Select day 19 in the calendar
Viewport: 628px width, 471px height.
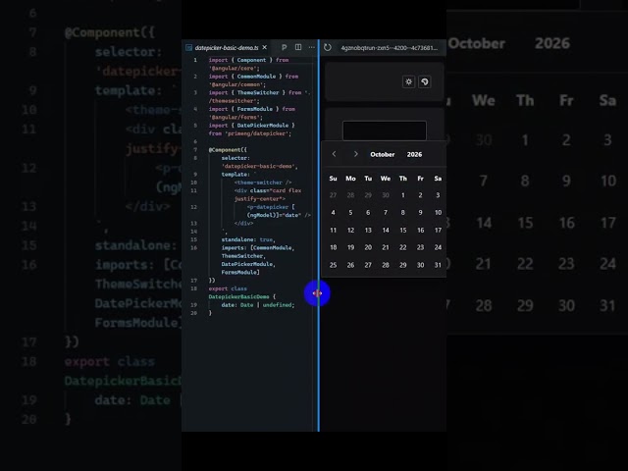coord(350,247)
